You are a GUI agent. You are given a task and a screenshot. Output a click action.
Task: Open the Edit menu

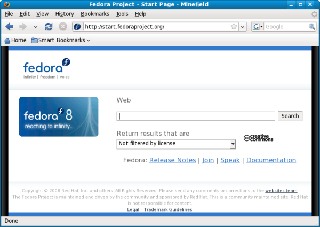(x=25, y=14)
